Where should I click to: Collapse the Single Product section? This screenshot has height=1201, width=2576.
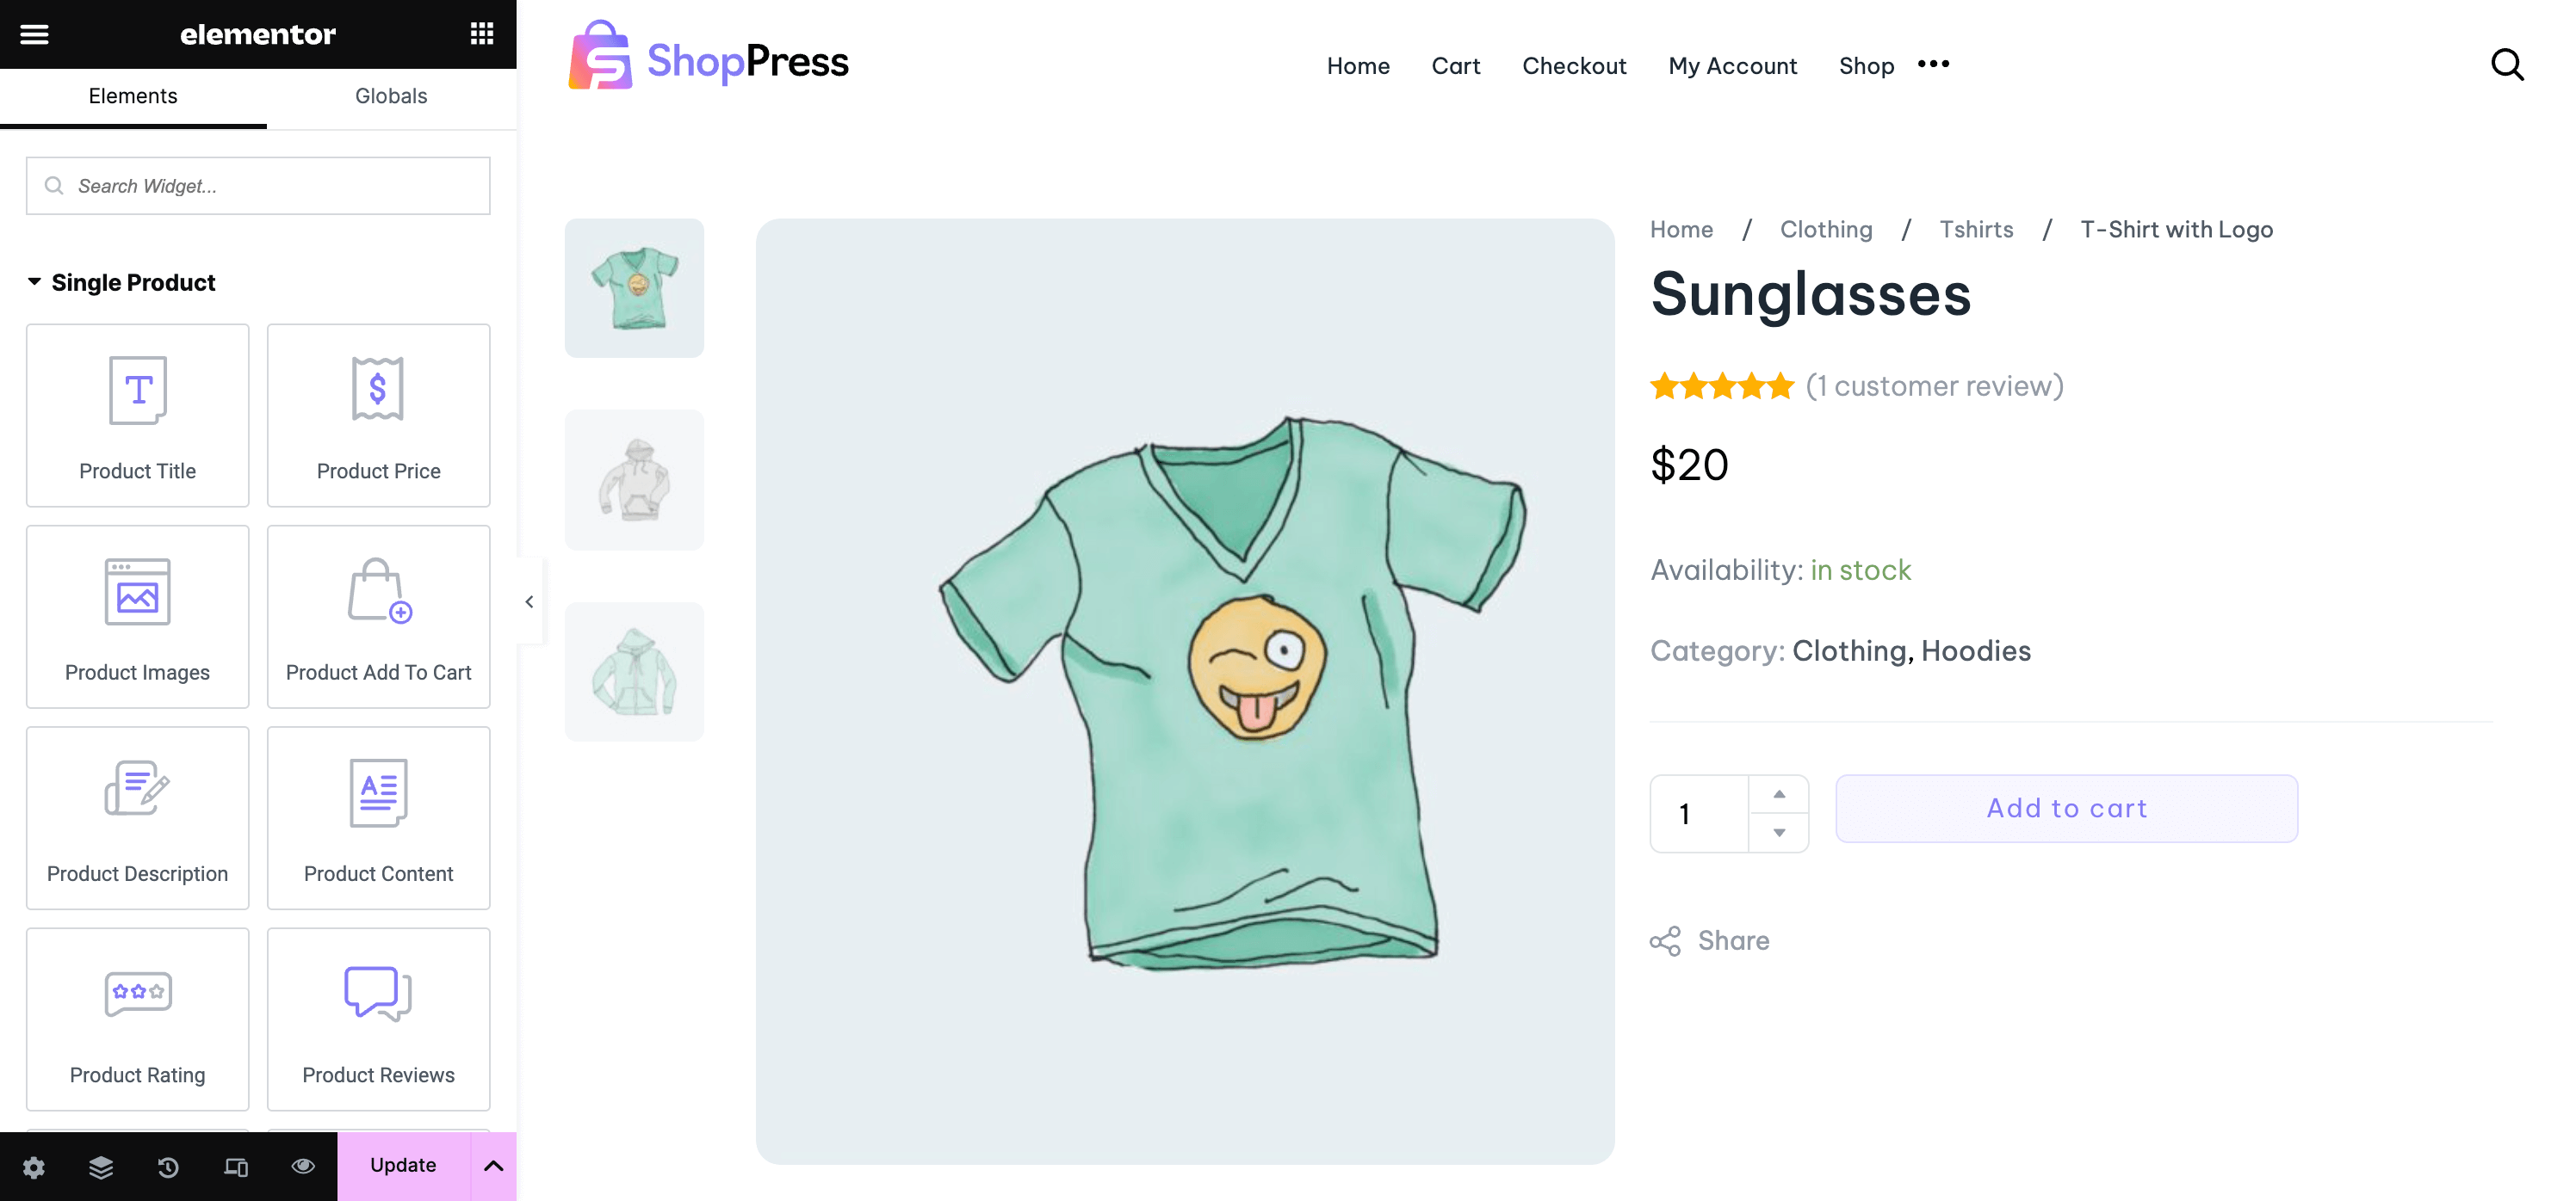(34, 283)
